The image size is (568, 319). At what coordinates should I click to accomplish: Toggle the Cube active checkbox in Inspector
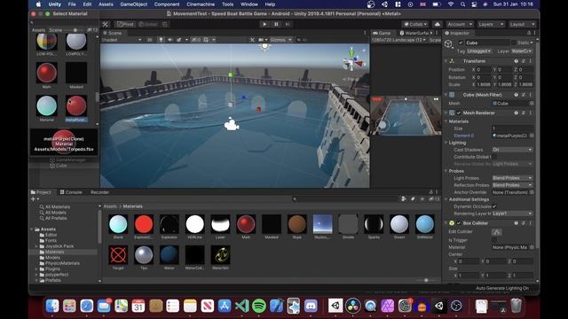[461, 43]
